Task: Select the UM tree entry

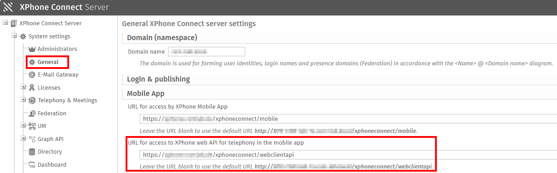Action: click(42, 126)
